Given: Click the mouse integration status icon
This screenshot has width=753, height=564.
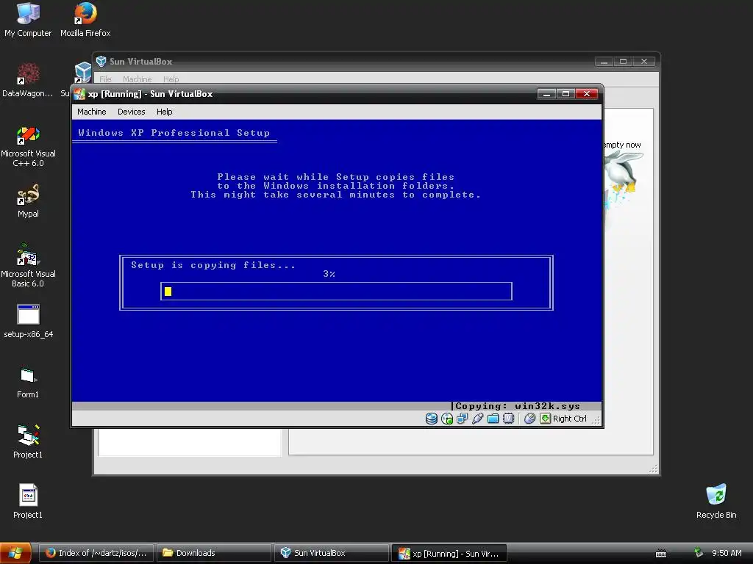Looking at the screenshot, I should (x=529, y=419).
